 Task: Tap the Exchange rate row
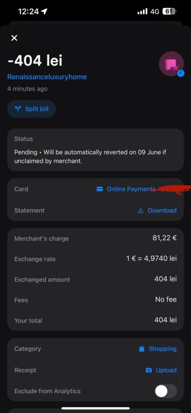pos(95,259)
